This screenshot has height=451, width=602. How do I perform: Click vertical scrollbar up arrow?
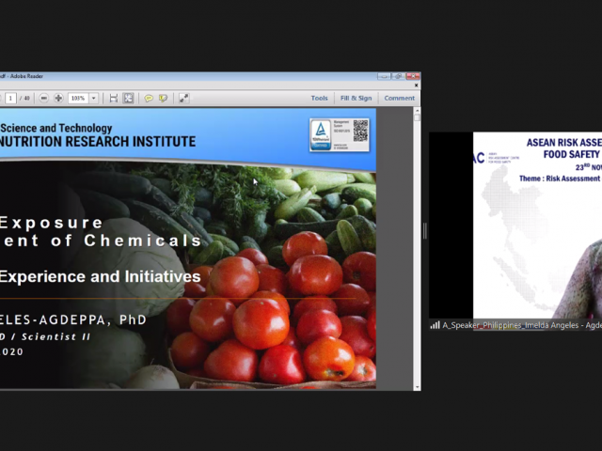tap(417, 112)
